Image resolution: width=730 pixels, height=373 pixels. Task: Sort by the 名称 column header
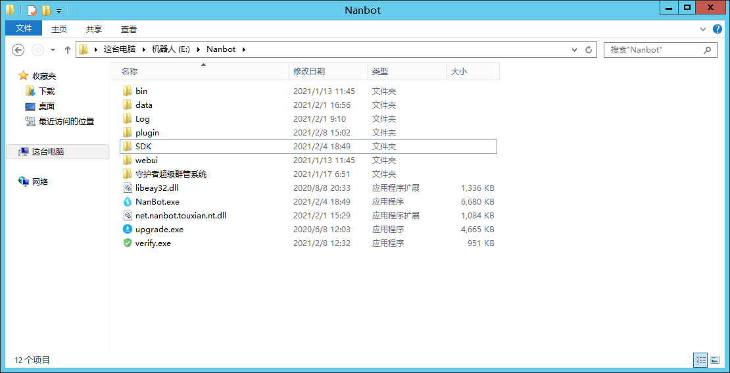coord(199,72)
